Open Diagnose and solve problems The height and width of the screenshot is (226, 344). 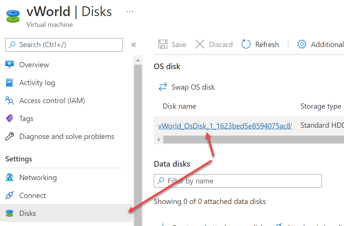(x=66, y=136)
